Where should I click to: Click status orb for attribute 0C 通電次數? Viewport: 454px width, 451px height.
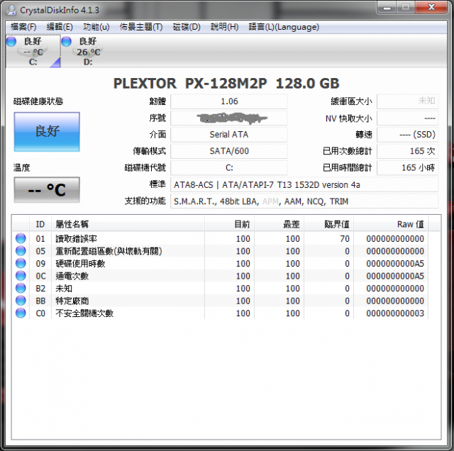click(21, 276)
